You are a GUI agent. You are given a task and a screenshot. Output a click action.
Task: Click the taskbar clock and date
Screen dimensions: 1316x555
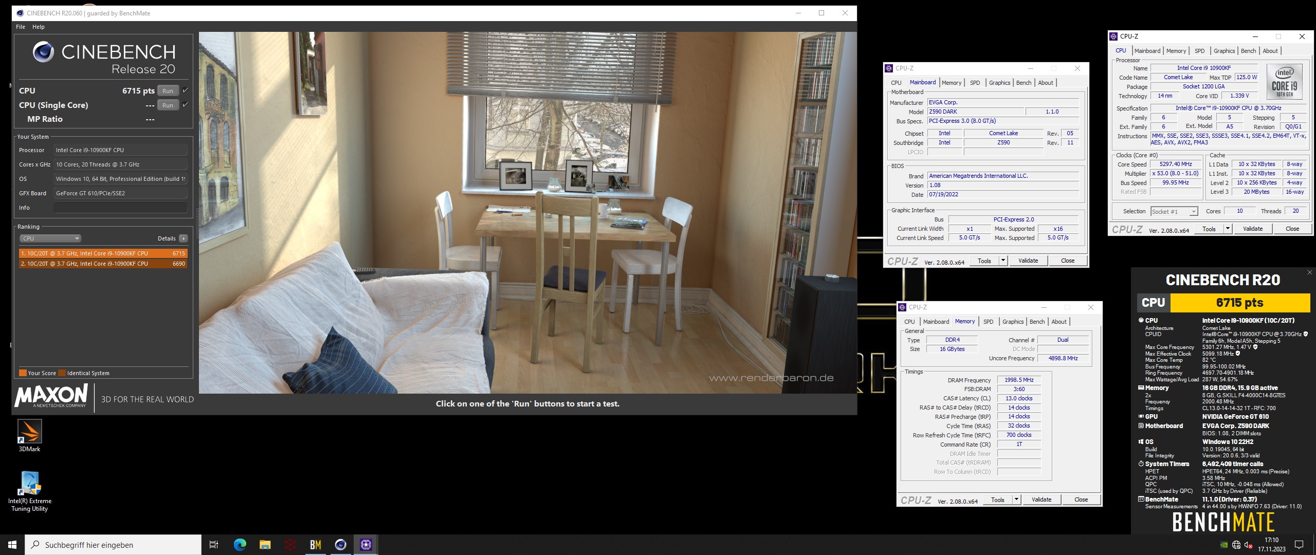pyautogui.click(x=1271, y=545)
